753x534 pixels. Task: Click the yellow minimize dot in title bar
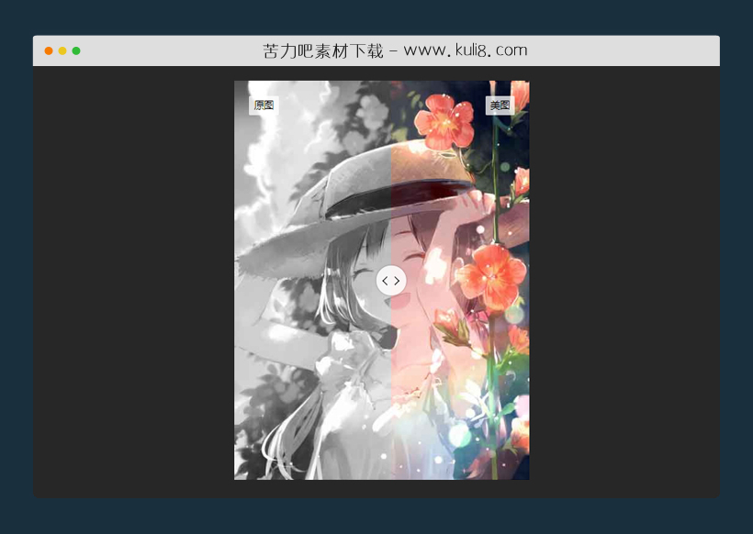tap(62, 50)
